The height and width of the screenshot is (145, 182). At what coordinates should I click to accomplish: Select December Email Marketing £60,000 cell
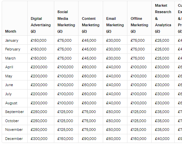[113, 139]
